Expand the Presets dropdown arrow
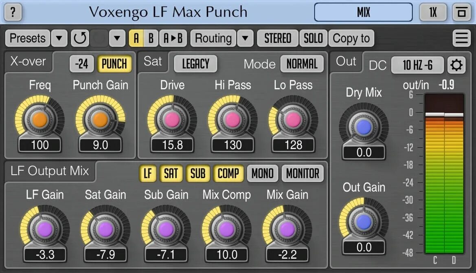 [x=59, y=38]
